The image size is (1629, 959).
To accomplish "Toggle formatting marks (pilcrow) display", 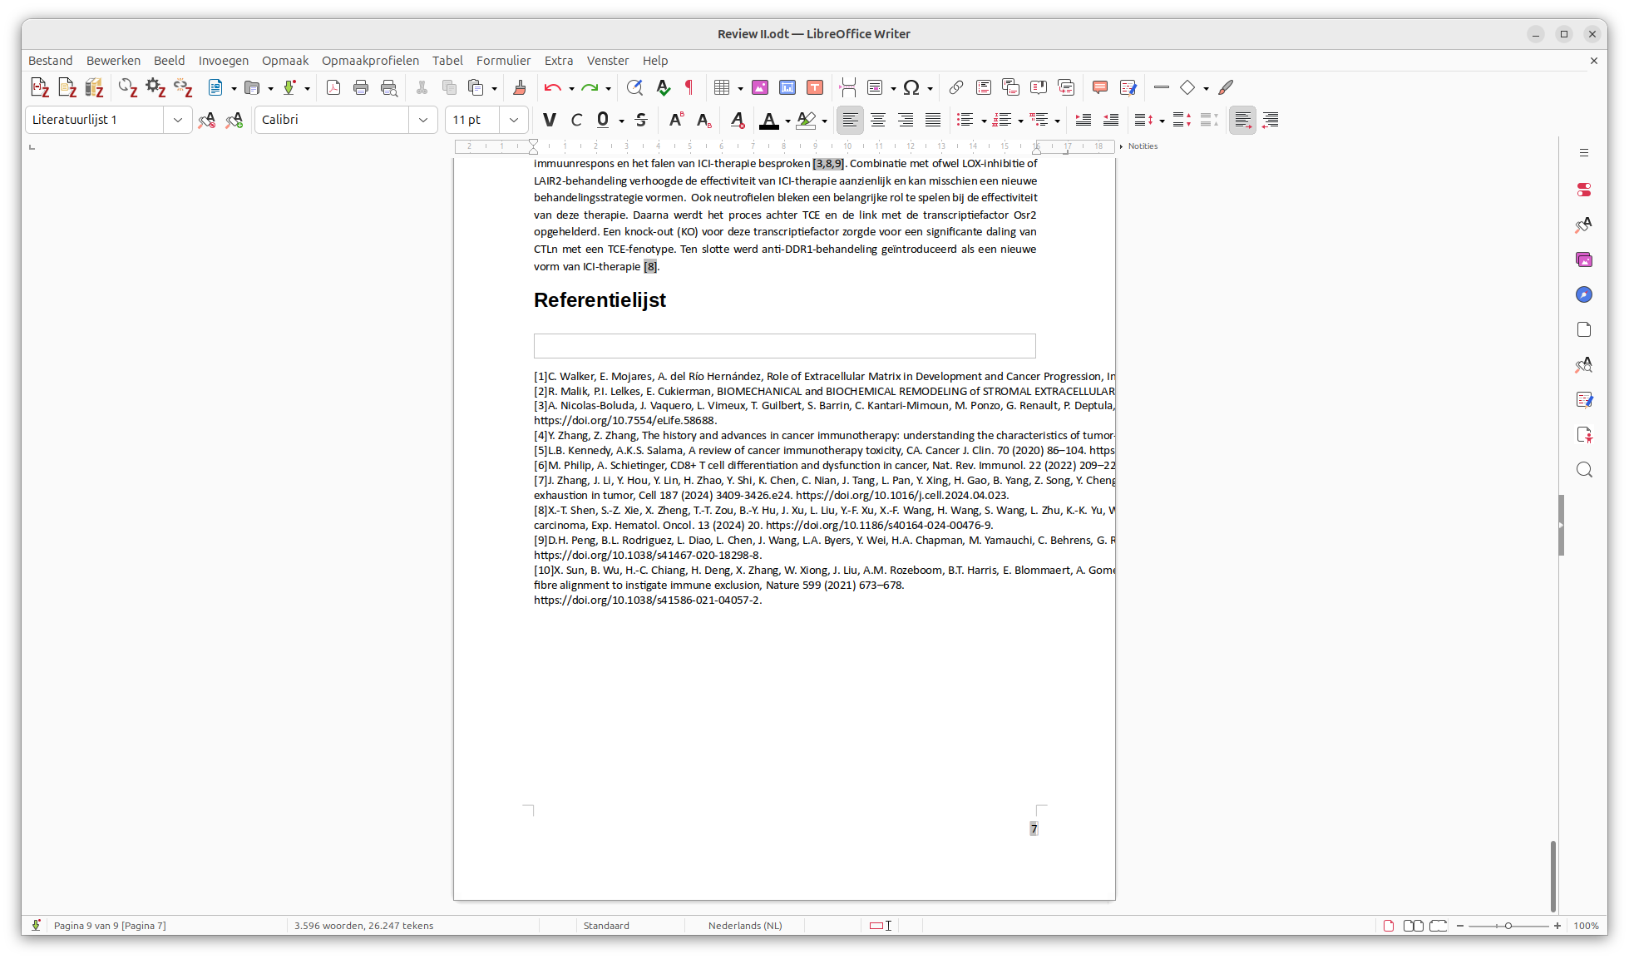I will pyautogui.click(x=689, y=87).
